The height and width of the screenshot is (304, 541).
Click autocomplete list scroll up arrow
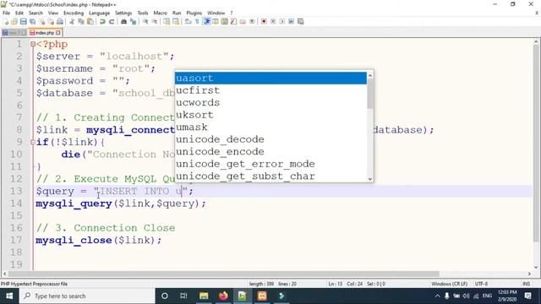(370, 75)
